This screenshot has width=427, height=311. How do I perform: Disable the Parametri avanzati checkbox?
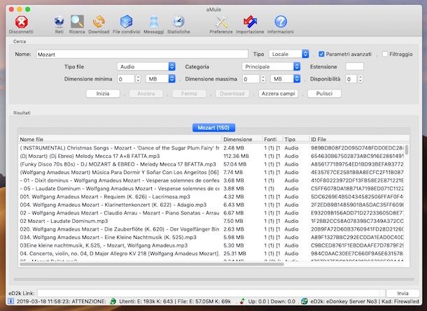click(x=322, y=54)
